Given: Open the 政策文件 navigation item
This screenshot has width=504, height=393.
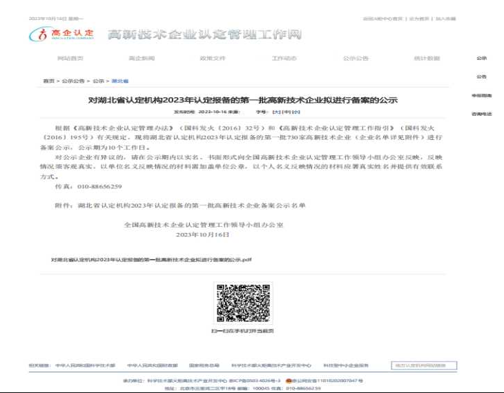Looking at the screenshot, I should [213, 59].
